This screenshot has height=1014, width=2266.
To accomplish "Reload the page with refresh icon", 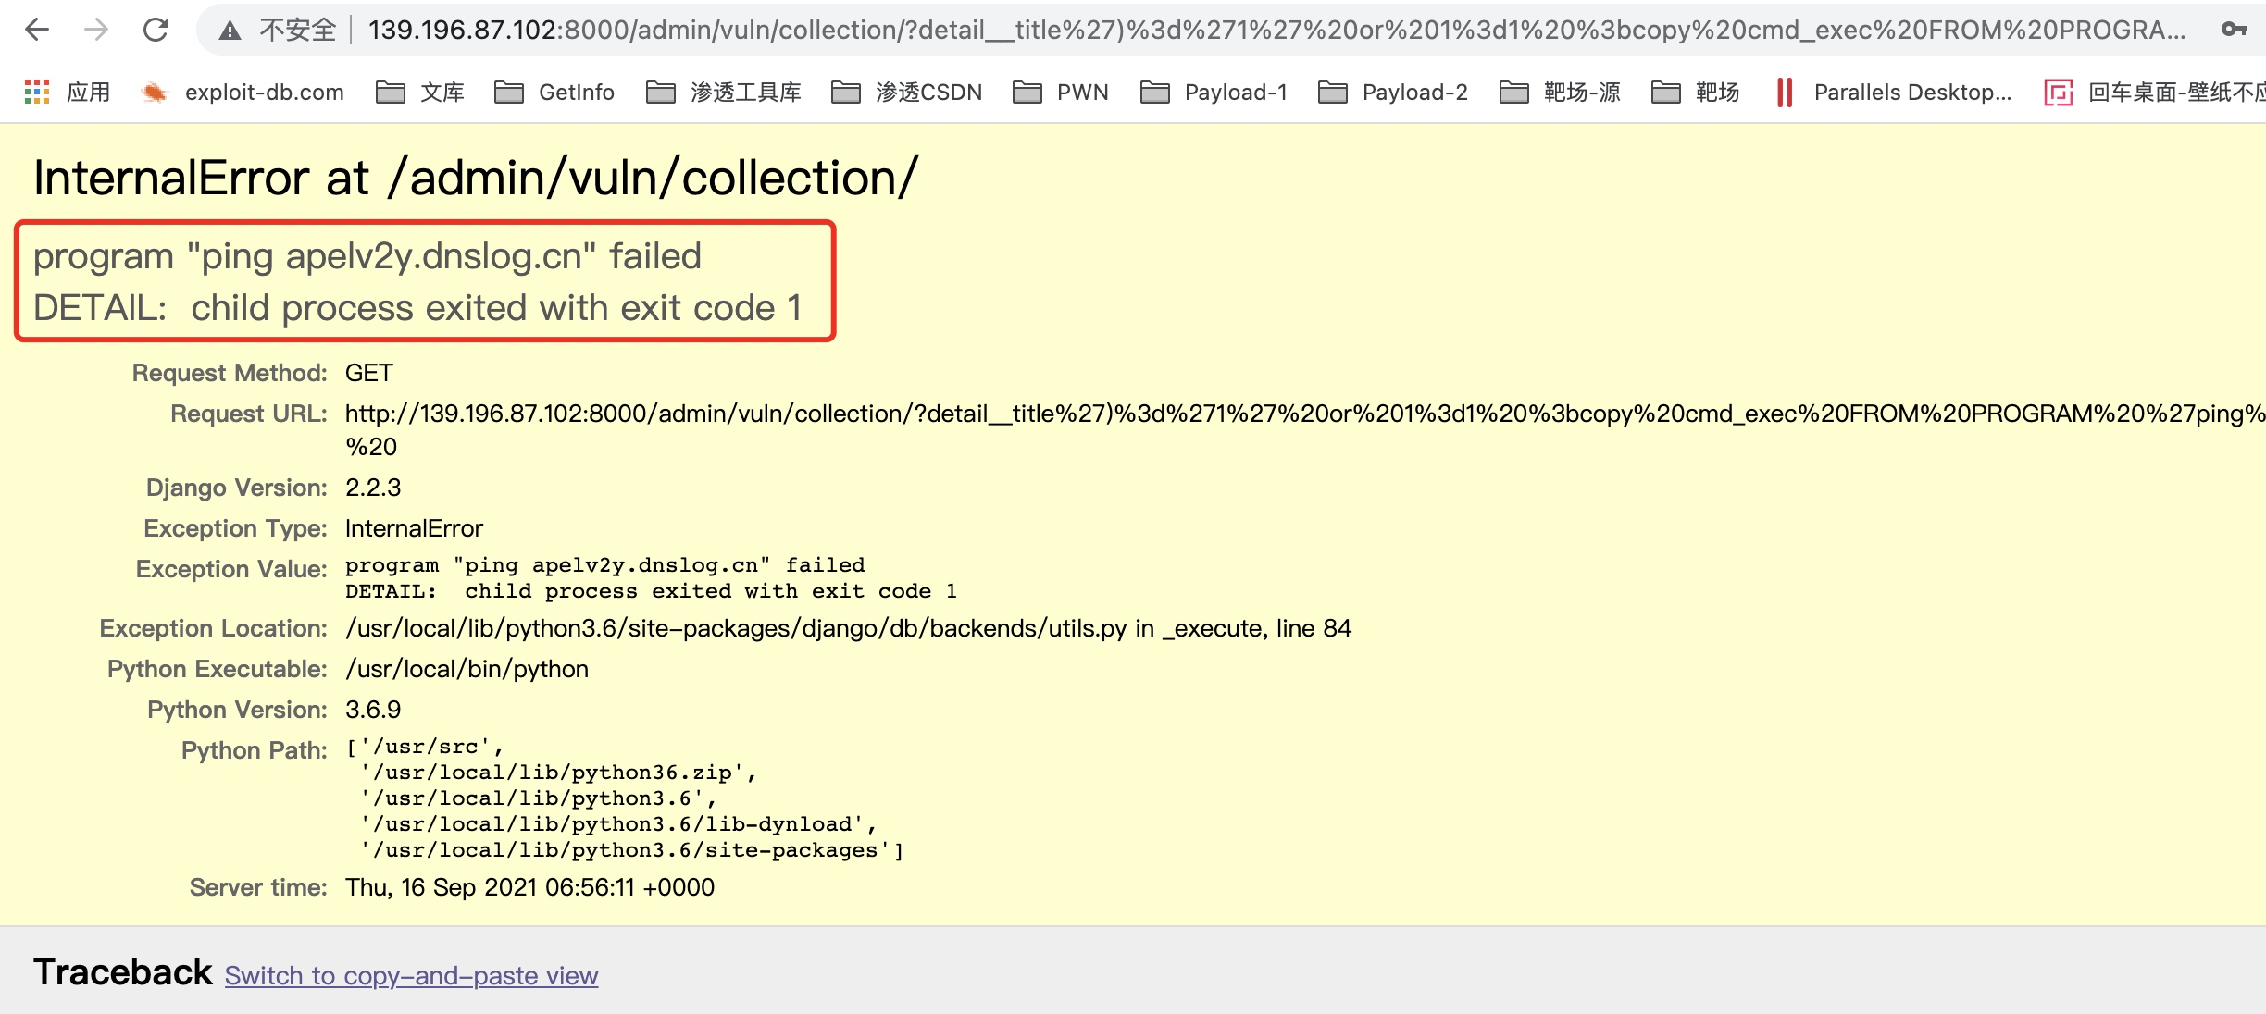I will pos(156,31).
